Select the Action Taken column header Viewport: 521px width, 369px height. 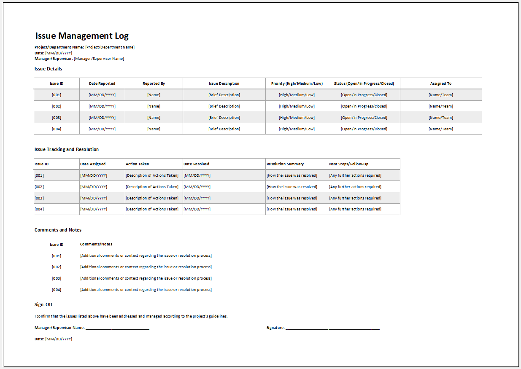coord(154,164)
